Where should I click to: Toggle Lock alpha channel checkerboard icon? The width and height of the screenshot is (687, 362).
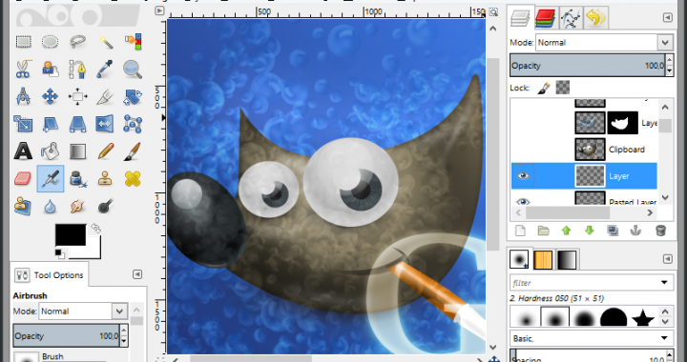pos(563,88)
